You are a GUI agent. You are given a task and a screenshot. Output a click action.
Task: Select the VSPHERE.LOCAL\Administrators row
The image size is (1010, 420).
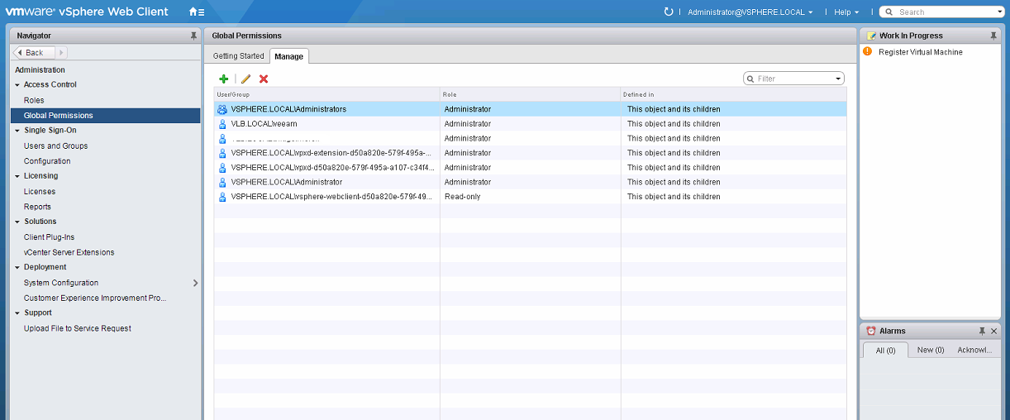coord(530,109)
